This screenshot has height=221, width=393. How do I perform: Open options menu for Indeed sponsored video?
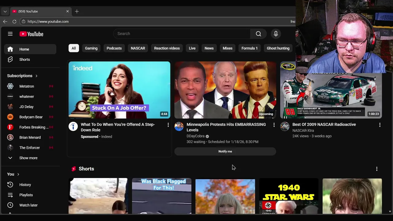[168, 125]
